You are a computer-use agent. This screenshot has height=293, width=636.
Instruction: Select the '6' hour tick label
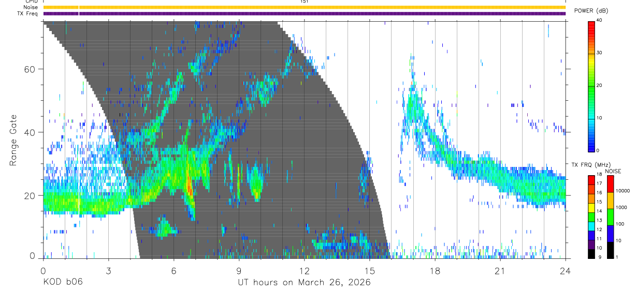pyautogui.click(x=174, y=270)
